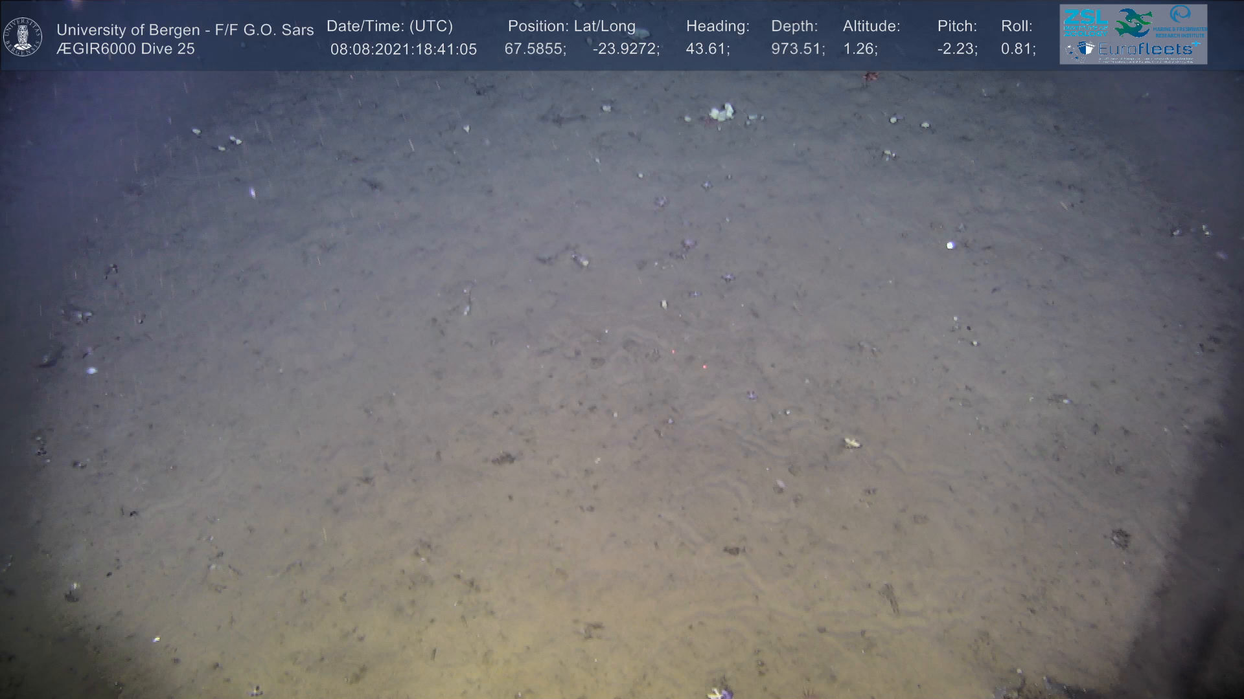This screenshot has height=699, width=1244.
Task: Click the Depth value 973.51
Action: coord(797,49)
